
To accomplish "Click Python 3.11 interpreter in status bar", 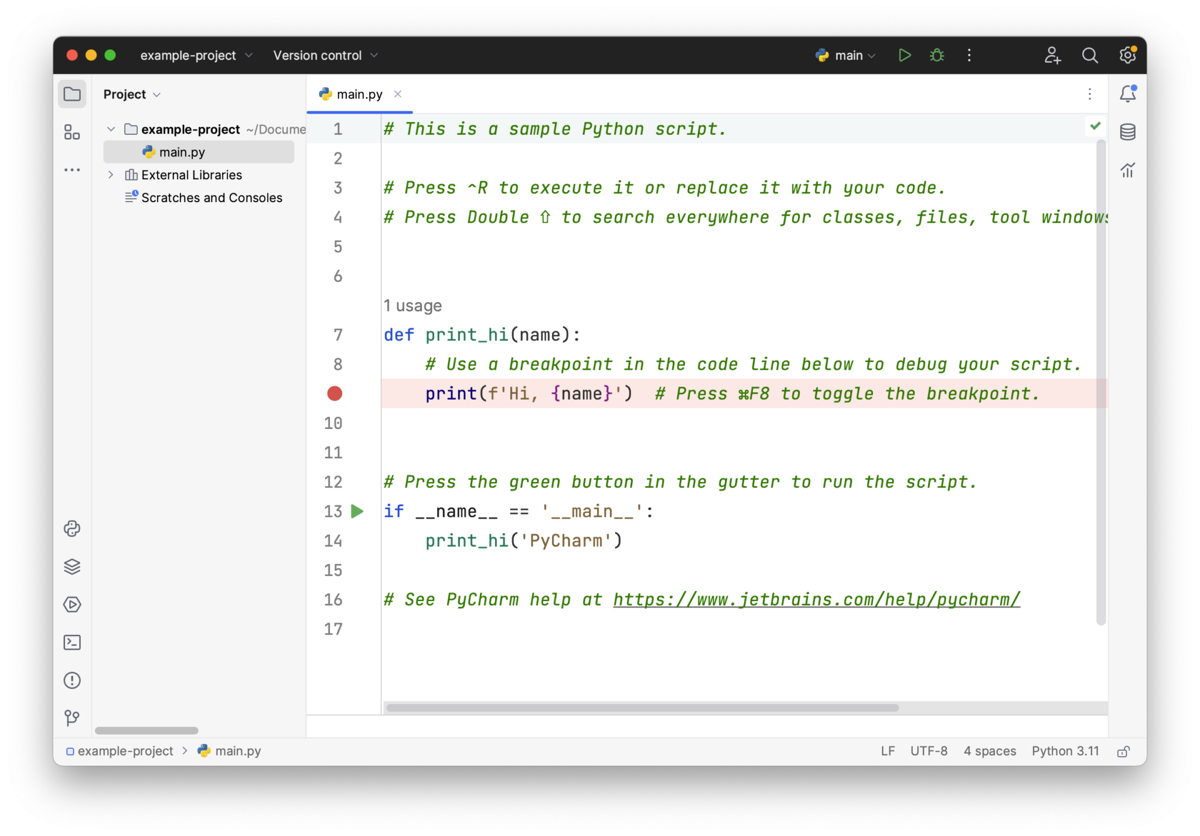I will click(x=1065, y=751).
